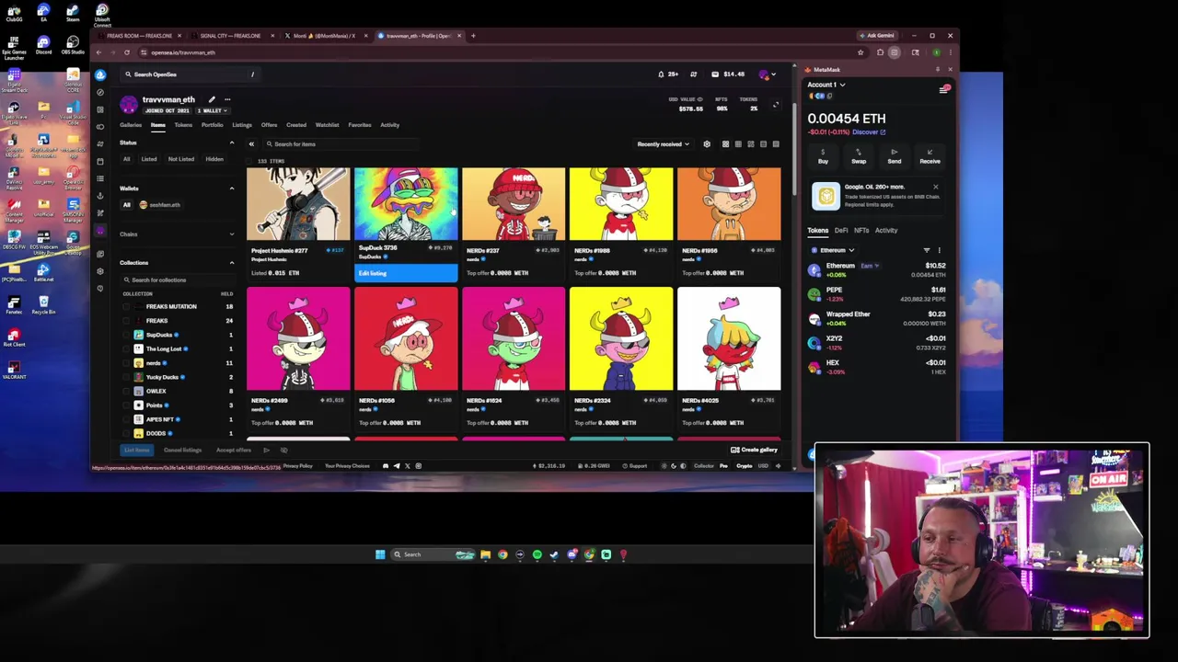Viewport: 1178px width, 662px height.
Task: Open the MetaMask hamburger menu
Action: click(943, 89)
